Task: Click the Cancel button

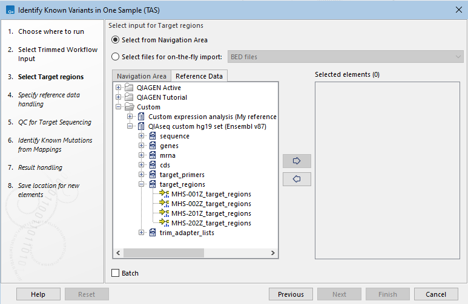Action: pos(436,294)
